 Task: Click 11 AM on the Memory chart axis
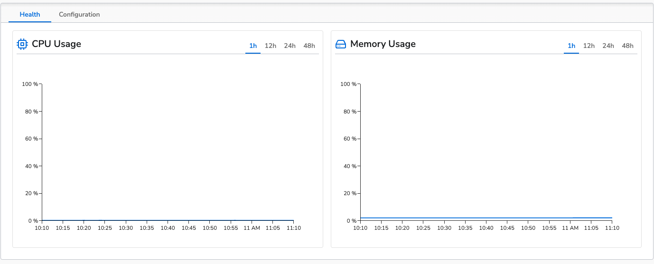click(x=570, y=228)
